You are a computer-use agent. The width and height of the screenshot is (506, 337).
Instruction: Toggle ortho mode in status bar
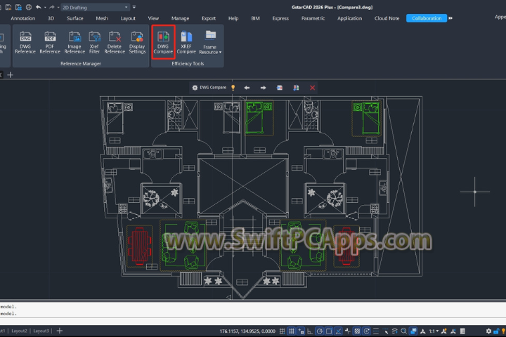[310, 331]
